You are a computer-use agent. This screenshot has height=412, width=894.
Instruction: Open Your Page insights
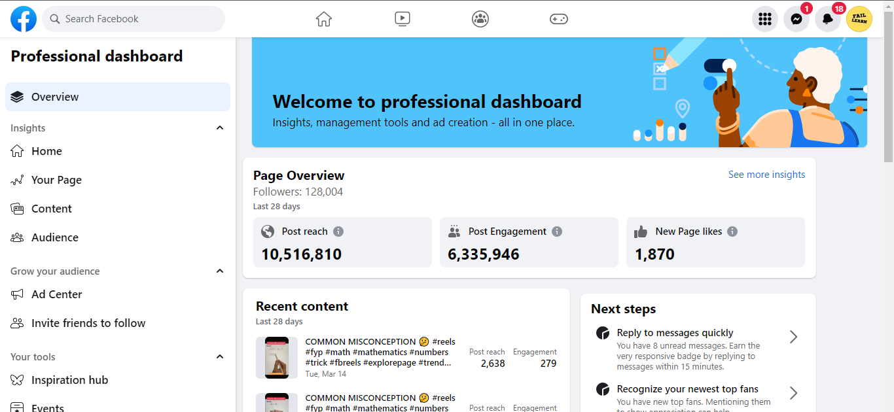[118, 180]
